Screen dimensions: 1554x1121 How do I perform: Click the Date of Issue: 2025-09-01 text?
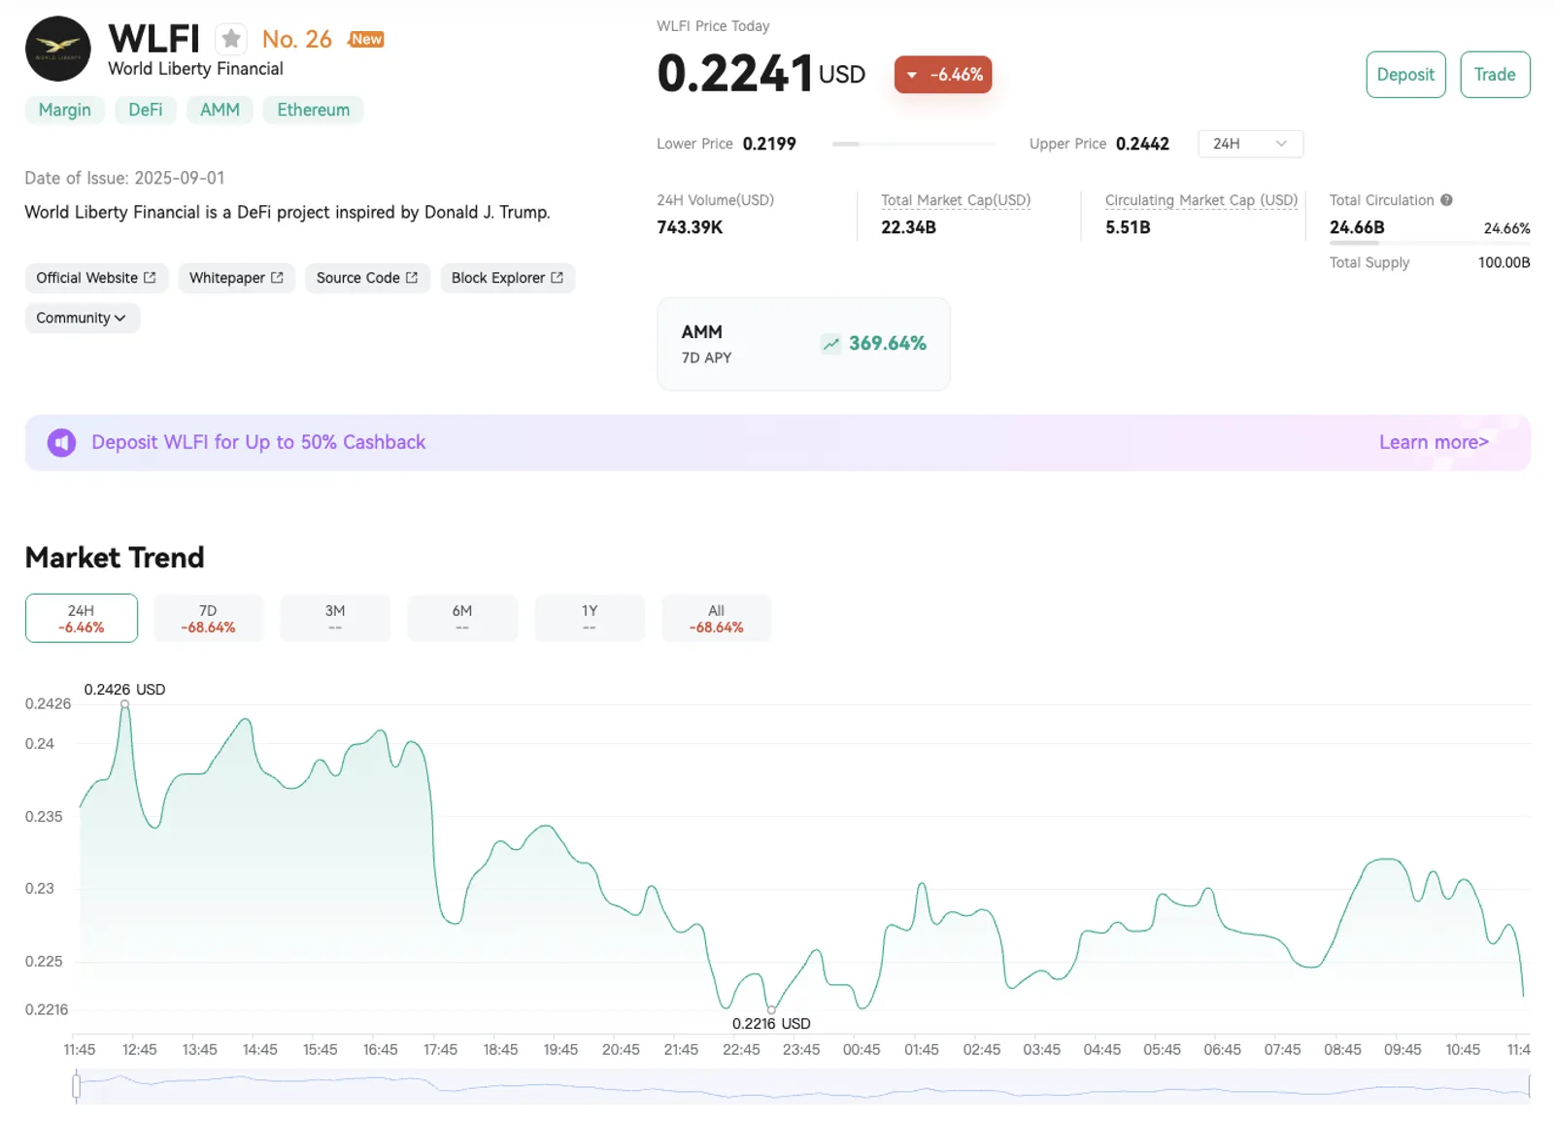(124, 179)
